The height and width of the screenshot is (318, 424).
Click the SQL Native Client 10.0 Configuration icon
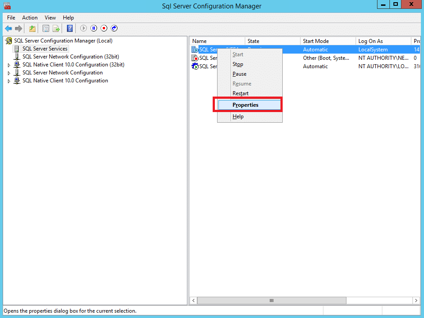17,81
